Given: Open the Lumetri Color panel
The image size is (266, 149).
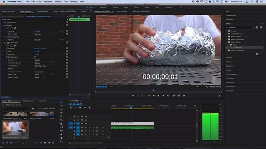Looking at the screenshot, I should 231,15.
